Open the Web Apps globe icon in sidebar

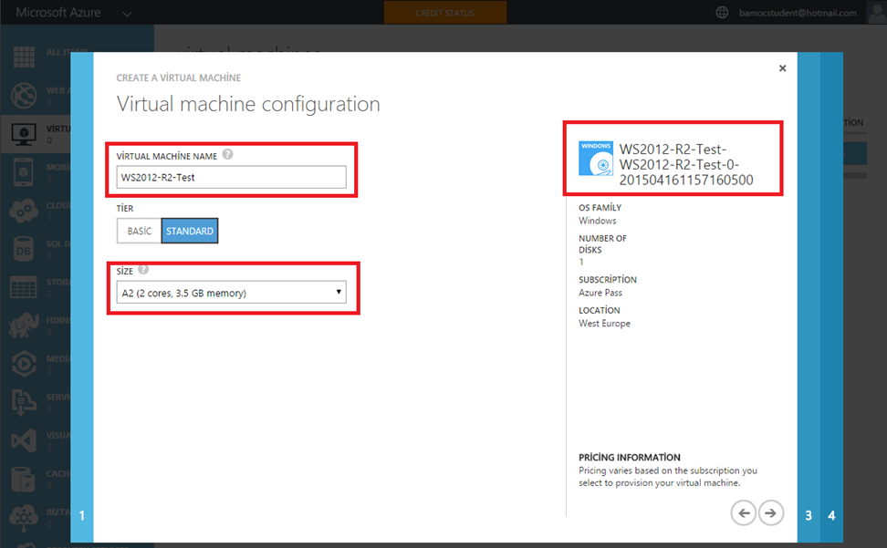24,96
